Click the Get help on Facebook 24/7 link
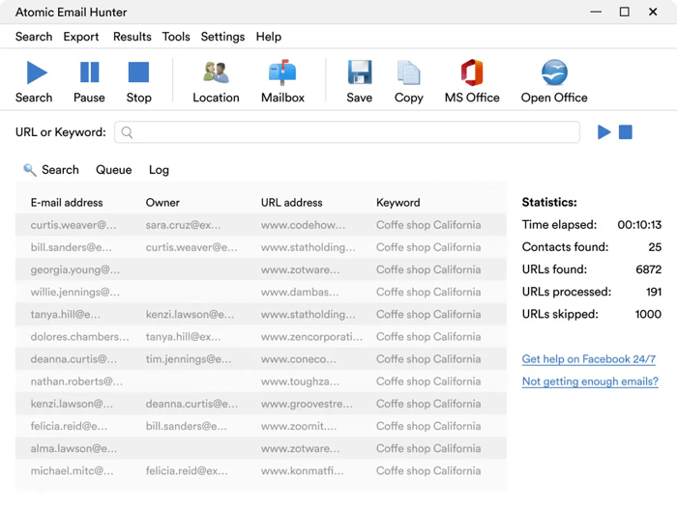The image size is (677, 508). click(x=588, y=359)
